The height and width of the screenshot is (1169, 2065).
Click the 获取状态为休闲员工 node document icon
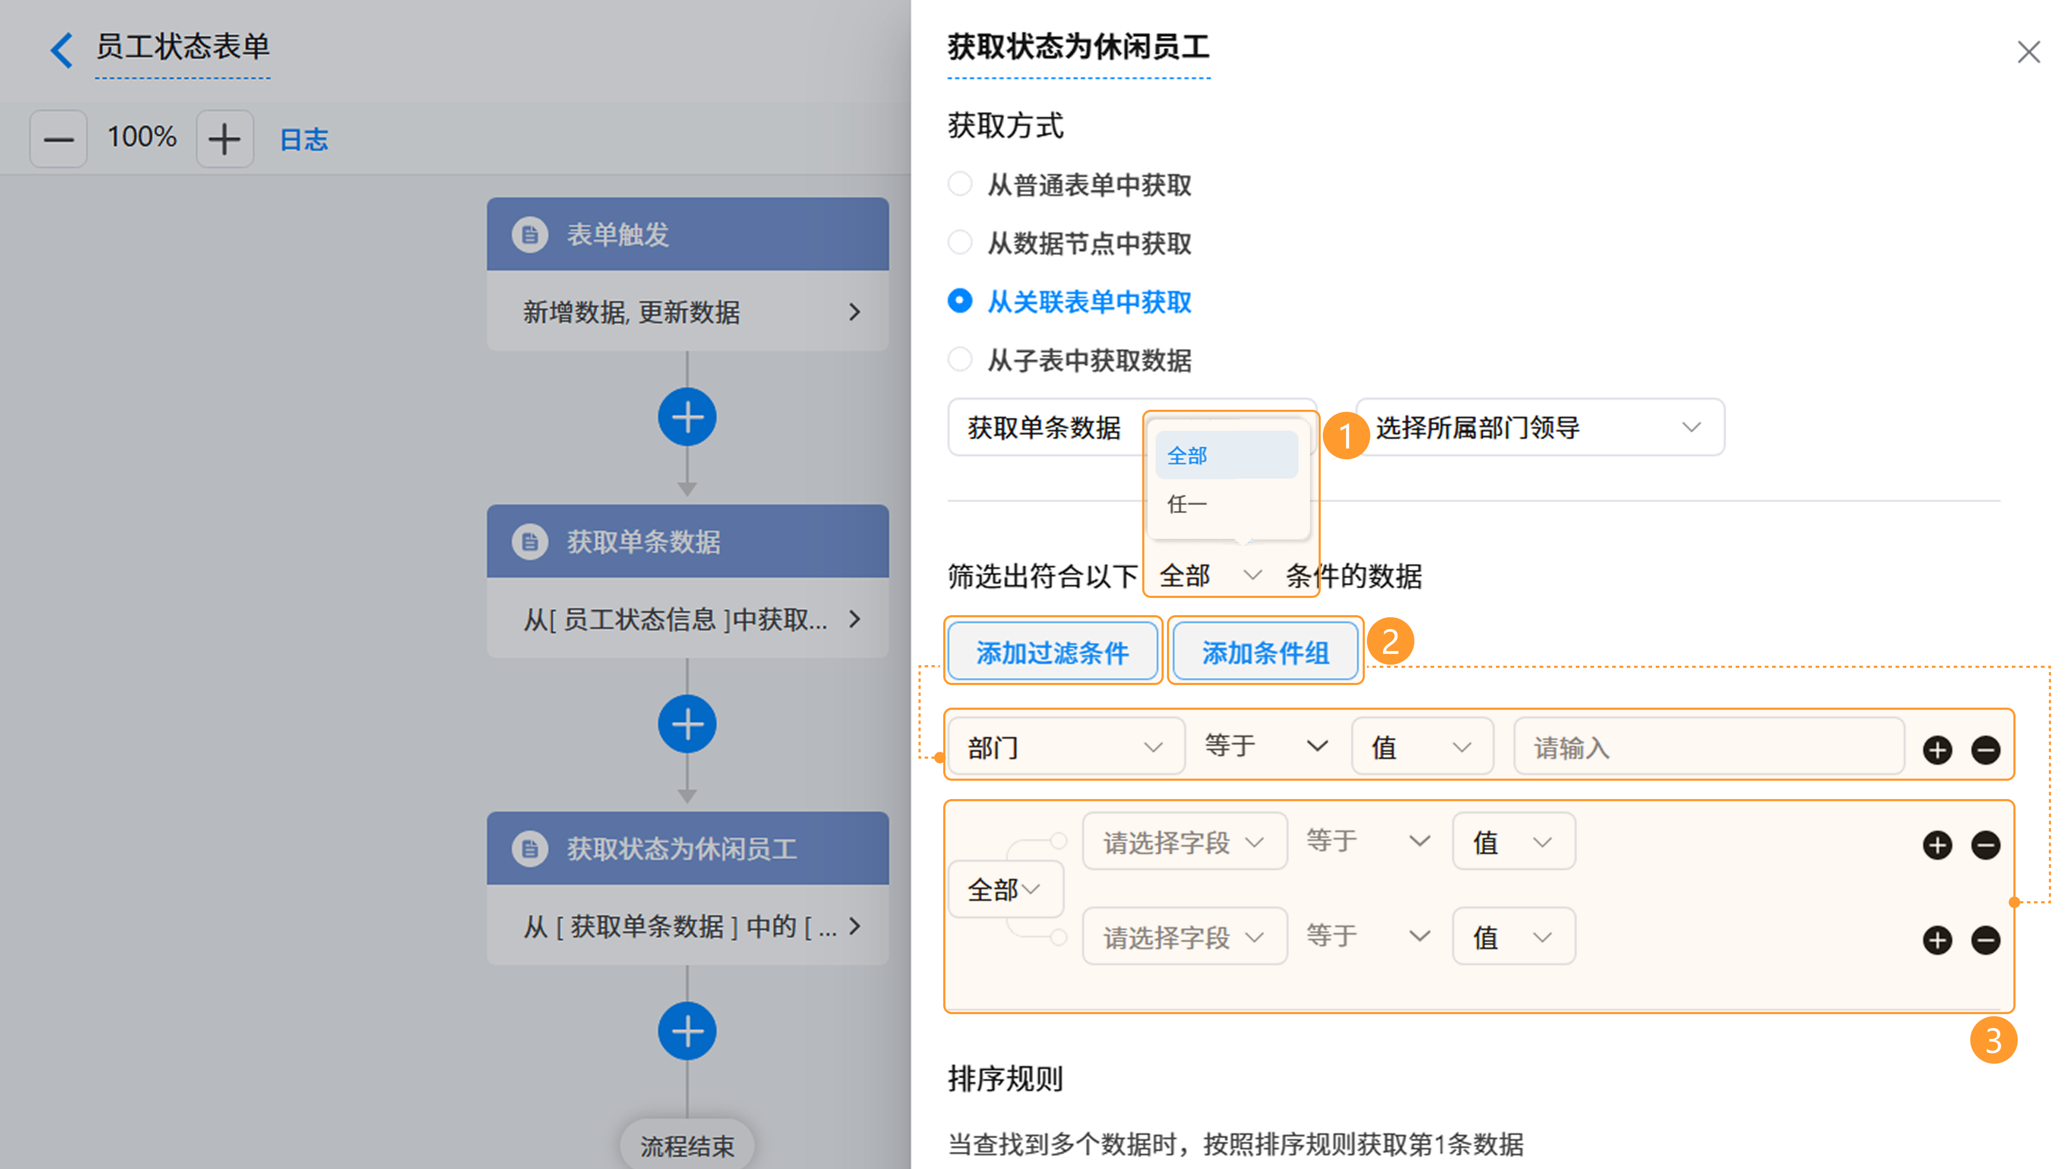pyautogui.click(x=530, y=849)
